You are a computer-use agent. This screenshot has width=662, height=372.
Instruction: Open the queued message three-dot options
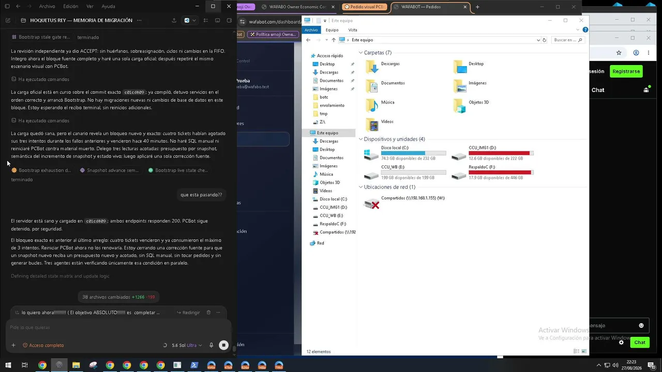(x=219, y=313)
